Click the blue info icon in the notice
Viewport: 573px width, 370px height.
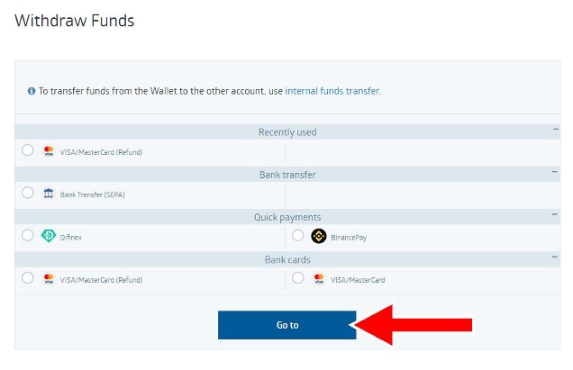[32, 91]
